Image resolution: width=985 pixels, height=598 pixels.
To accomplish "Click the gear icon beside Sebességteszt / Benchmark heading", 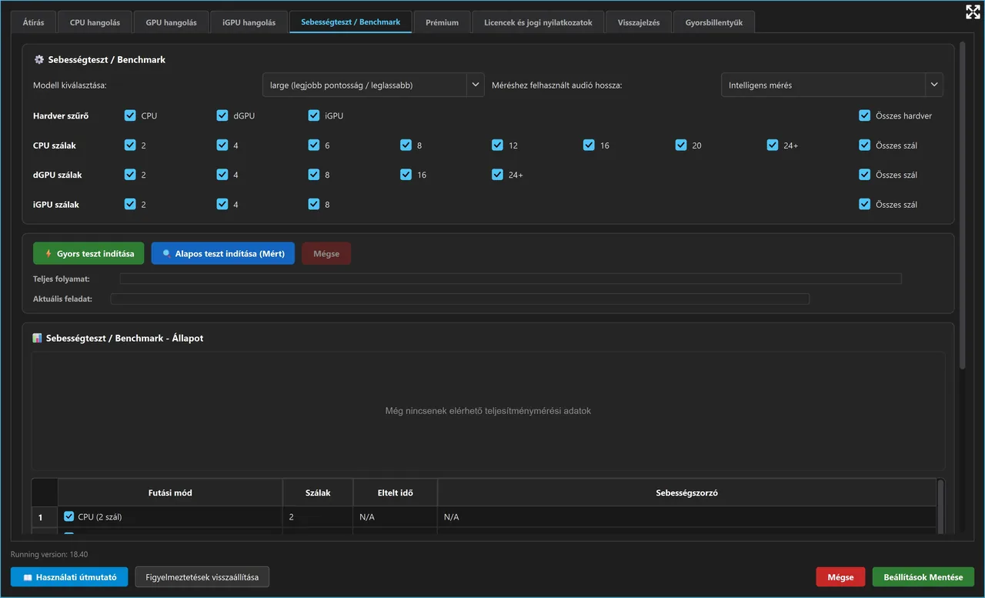I will click(x=39, y=59).
